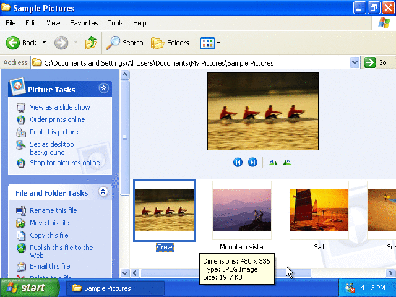396x297 pixels.
Task: Select the Mountain vista thumbnail
Action: [242, 210]
